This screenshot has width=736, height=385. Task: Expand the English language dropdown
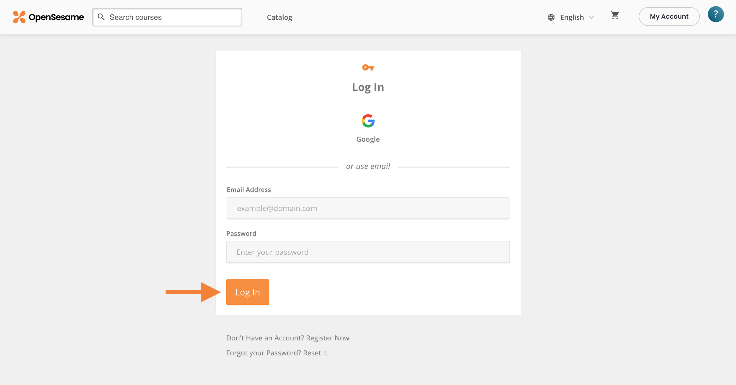[571, 17]
